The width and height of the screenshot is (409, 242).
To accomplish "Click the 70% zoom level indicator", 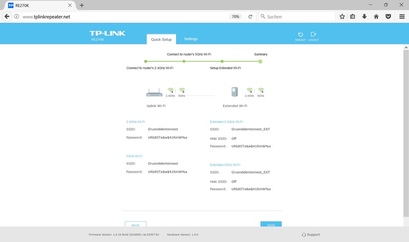I will [x=236, y=16].
